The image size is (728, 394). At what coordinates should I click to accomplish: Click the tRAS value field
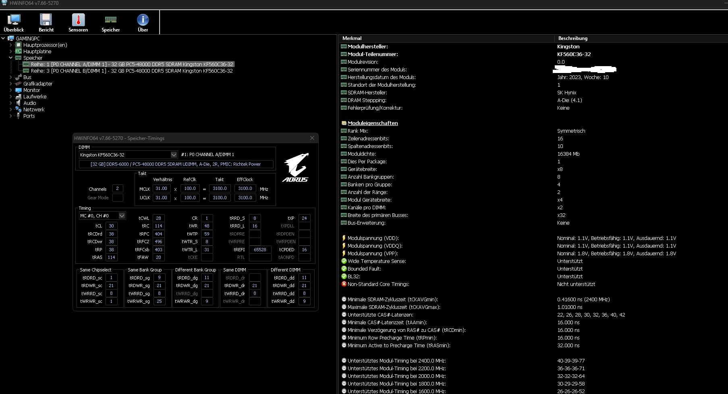[x=111, y=257]
